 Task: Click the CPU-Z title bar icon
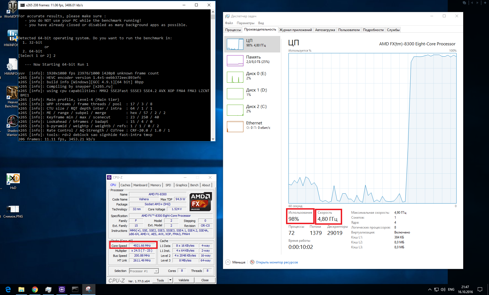[x=109, y=177]
